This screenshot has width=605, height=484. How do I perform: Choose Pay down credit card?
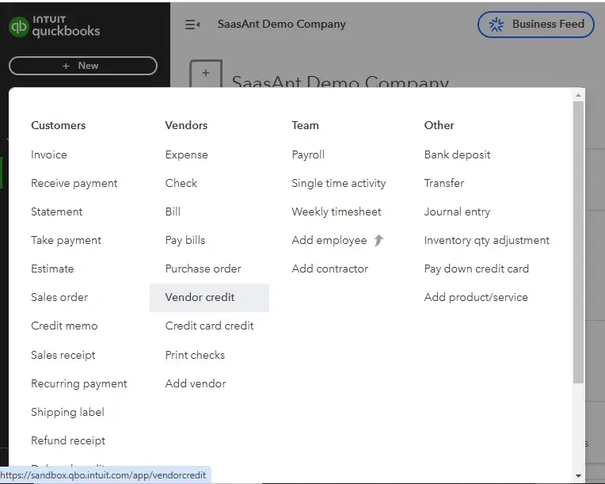point(476,269)
